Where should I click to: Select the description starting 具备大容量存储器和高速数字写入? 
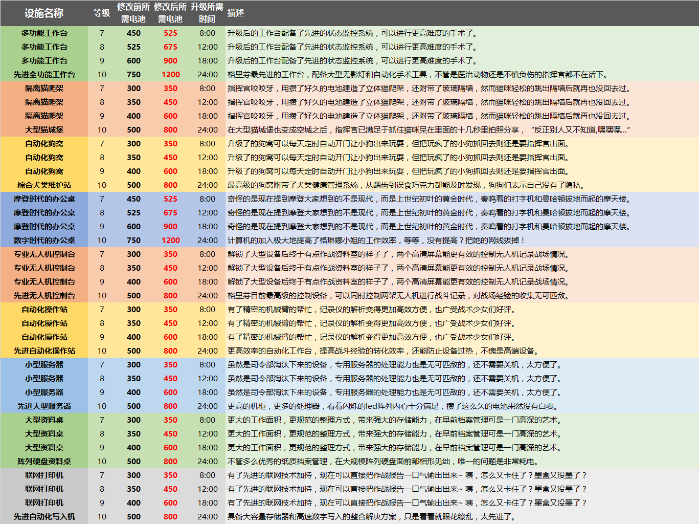coord(373,517)
